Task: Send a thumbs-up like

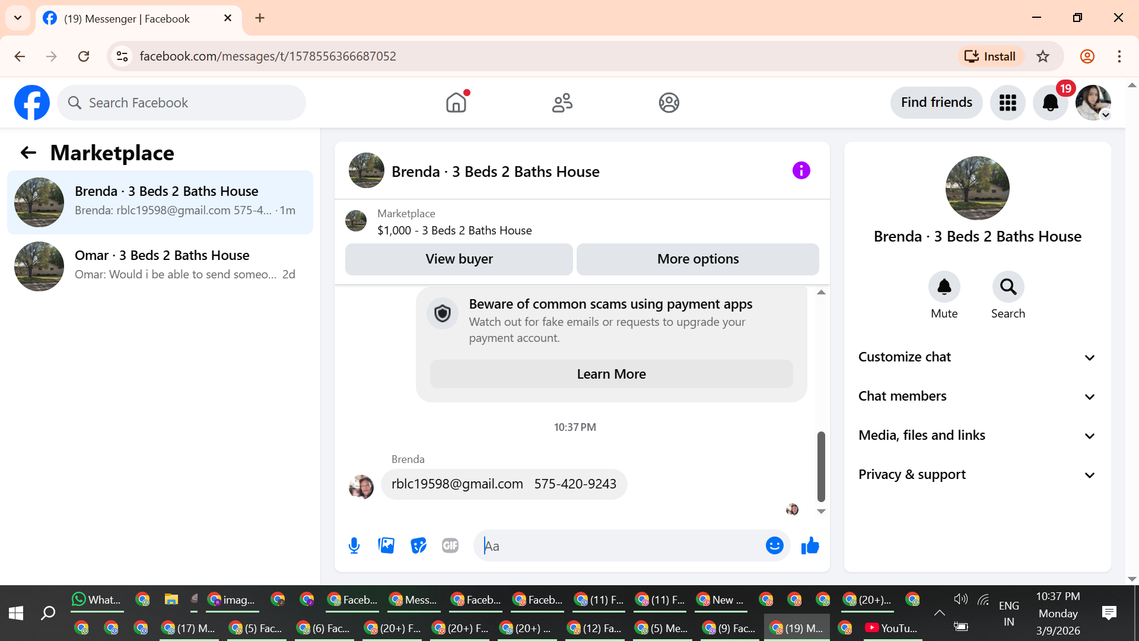Action: click(x=810, y=545)
